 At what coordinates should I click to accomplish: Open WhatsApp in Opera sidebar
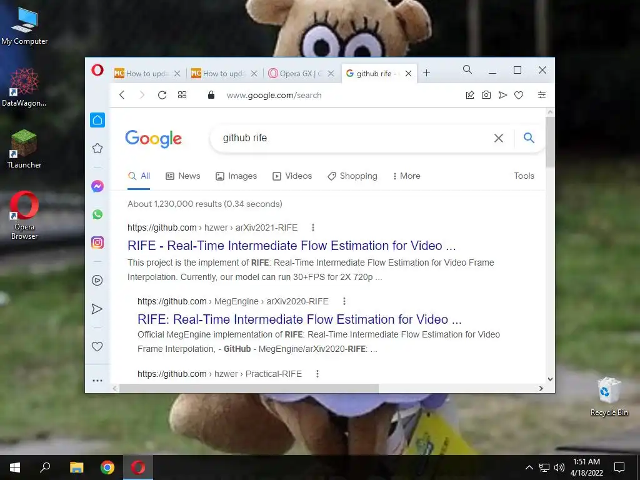click(x=97, y=214)
